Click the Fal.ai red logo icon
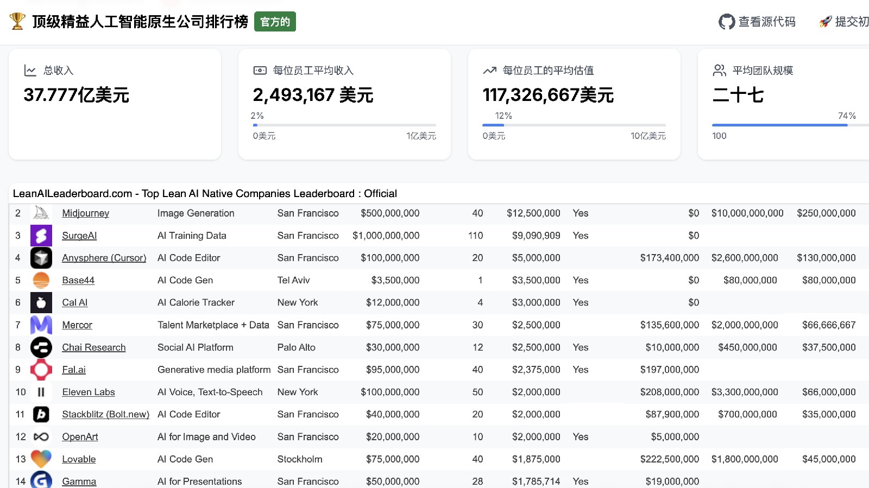This screenshot has height=488, width=869. pyautogui.click(x=41, y=370)
